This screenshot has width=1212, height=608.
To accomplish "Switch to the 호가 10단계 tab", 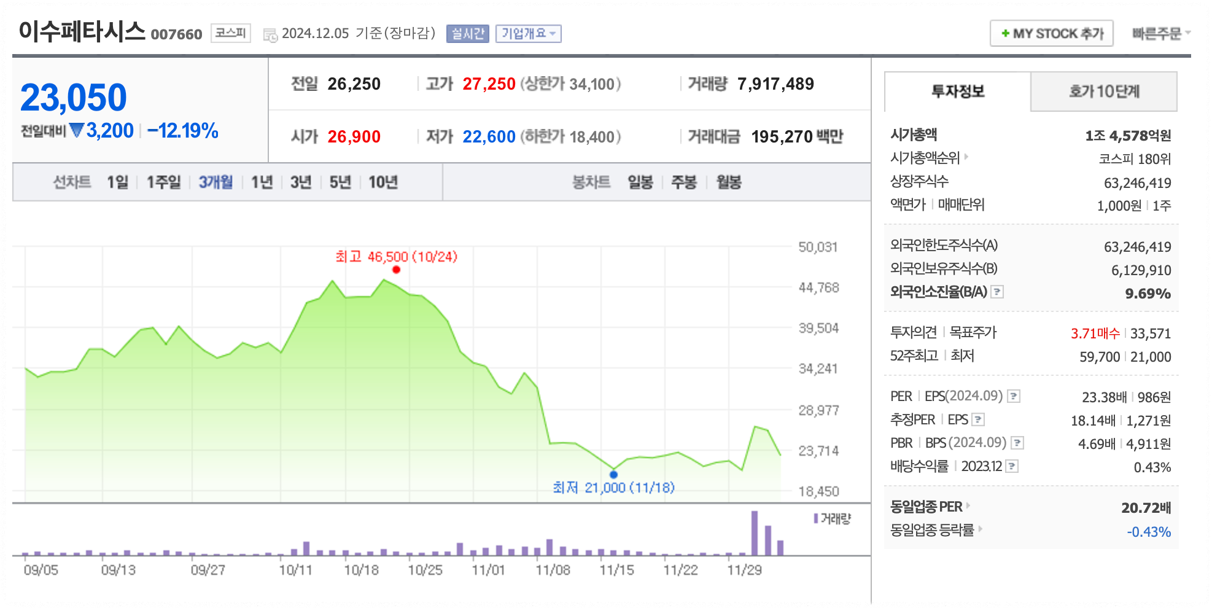I will [x=1104, y=92].
